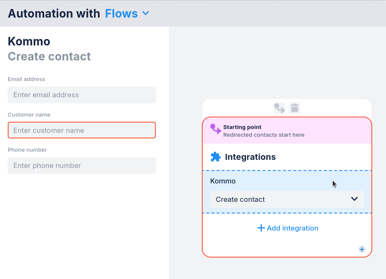Focus the Enter email address field
This screenshot has height=279, width=386.
click(82, 95)
